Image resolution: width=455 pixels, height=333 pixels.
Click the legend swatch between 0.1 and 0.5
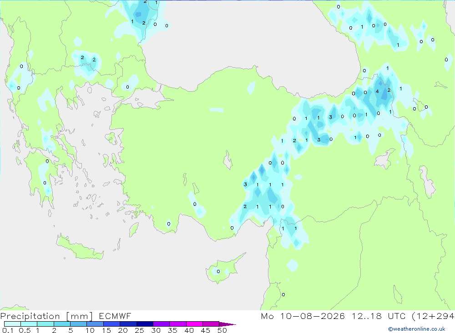[x=12, y=324]
